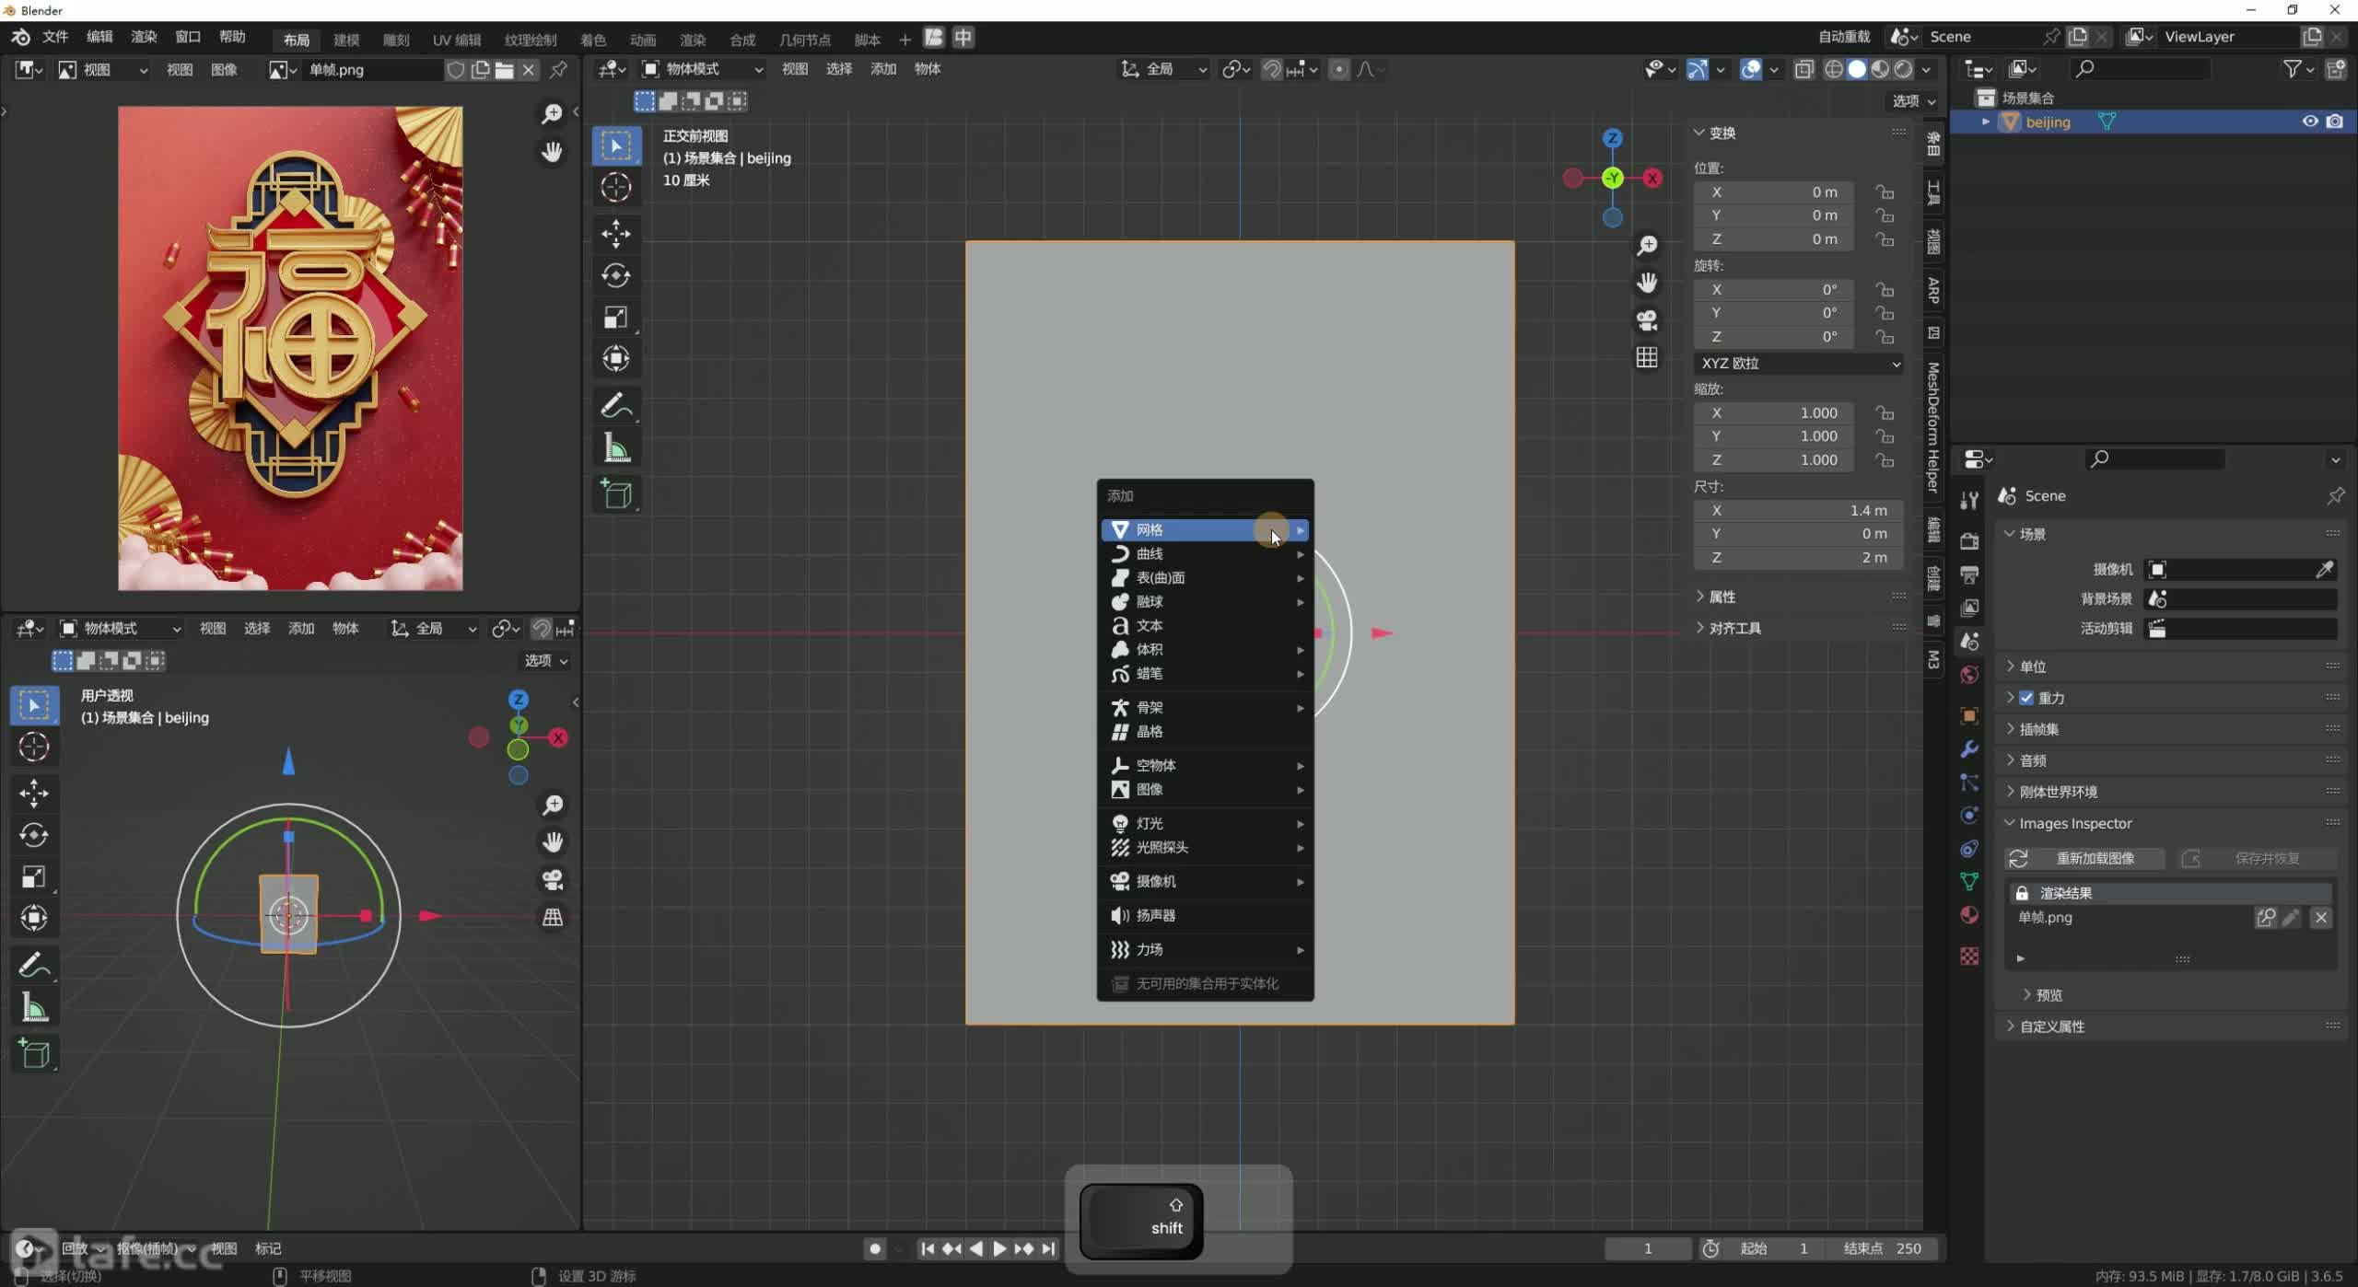
Task: Click the 福 reference image in image editor
Action: (290, 348)
